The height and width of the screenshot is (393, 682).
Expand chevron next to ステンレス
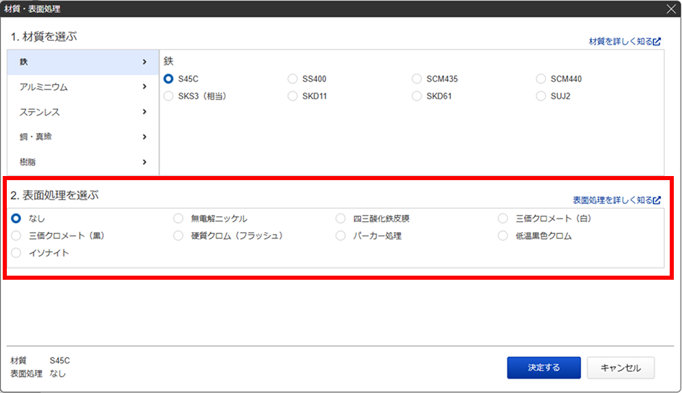pos(145,112)
